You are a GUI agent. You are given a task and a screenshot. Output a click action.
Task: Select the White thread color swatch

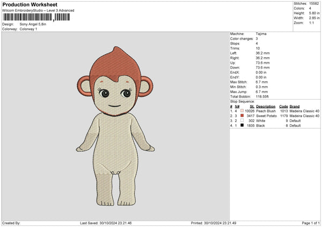coord(243,120)
